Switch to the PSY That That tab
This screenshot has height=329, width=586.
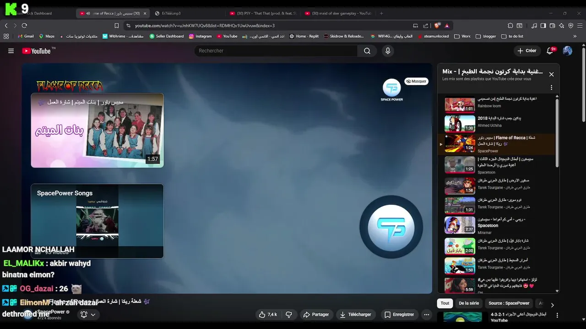click(262, 13)
